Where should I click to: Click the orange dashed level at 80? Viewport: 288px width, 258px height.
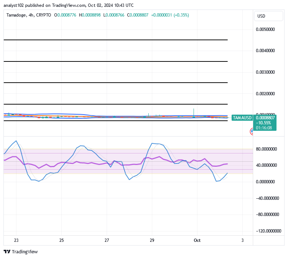126,148
